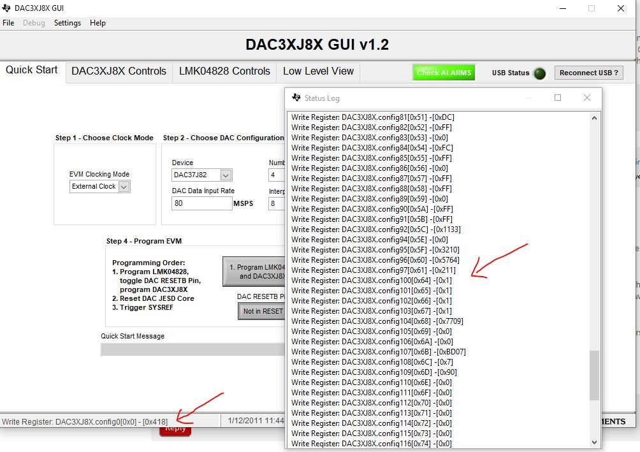Click the MSPS unit label
Viewport: 640px width, 452px height.
click(x=244, y=203)
